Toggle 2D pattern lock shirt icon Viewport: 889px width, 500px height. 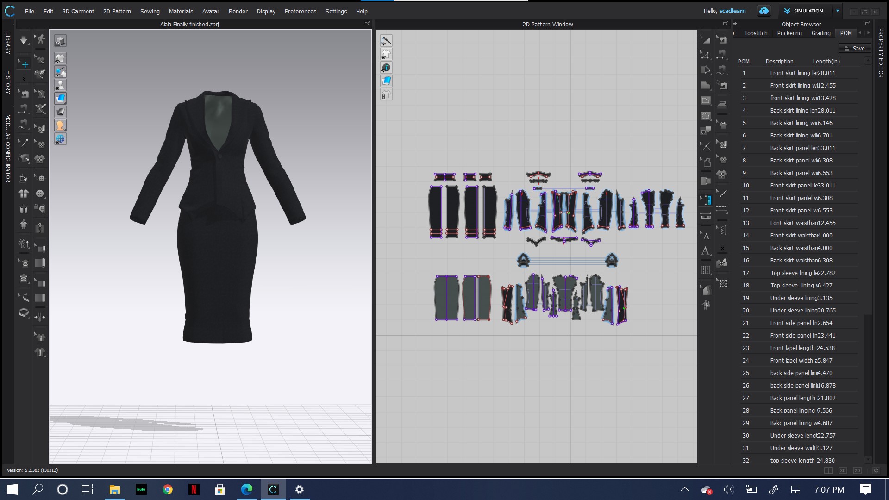[386, 95]
